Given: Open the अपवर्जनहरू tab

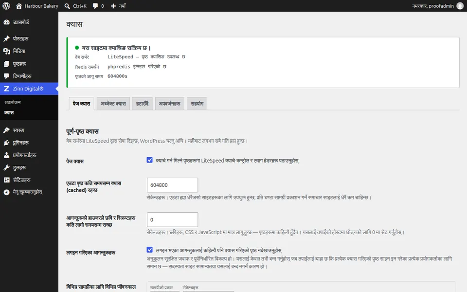Looking at the screenshot, I should pyautogui.click(x=169, y=104).
